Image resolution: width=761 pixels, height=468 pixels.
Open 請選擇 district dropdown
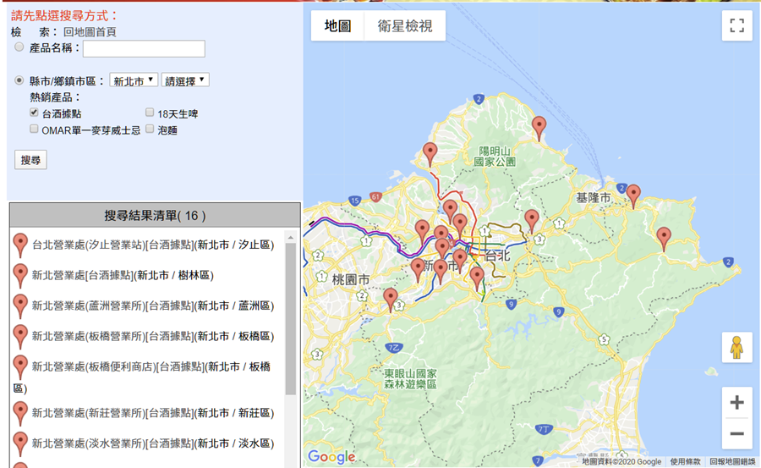coord(185,80)
